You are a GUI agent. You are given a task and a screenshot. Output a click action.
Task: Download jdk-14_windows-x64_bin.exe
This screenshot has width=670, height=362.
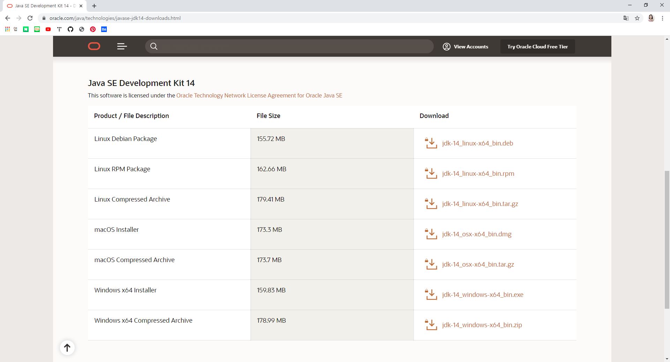coord(483,294)
